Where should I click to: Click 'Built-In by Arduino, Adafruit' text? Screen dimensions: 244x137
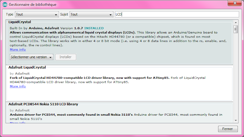click(34, 28)
